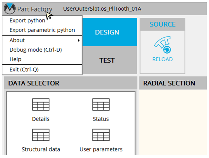Switch to the DESIGN tab

coord(107,32)
